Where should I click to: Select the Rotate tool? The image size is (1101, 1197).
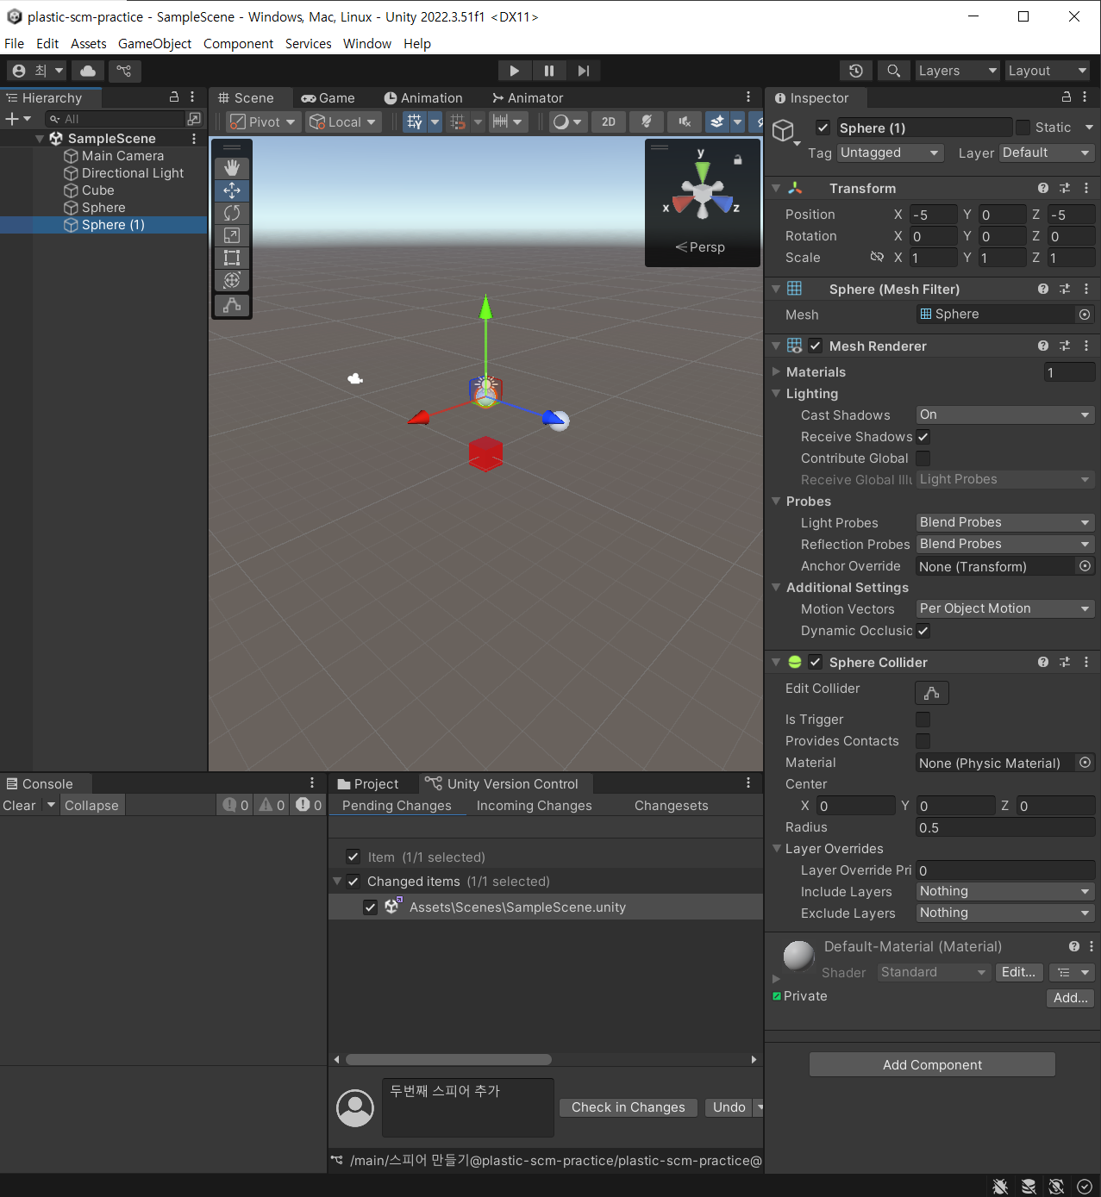pyautogui.click(x=232, y=213)
